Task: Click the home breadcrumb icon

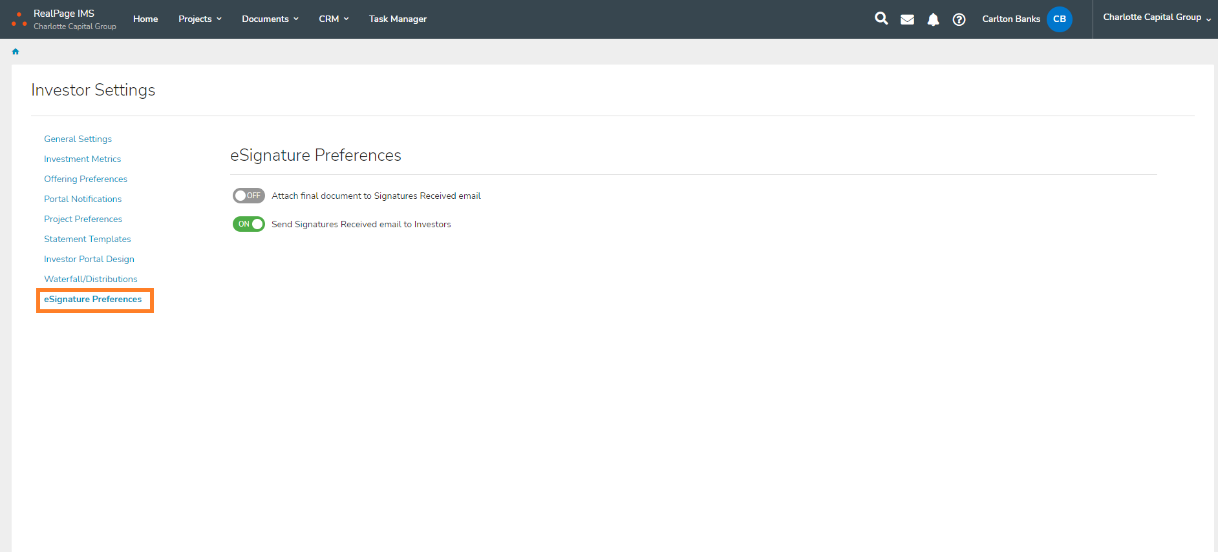Action: [16, 52]
